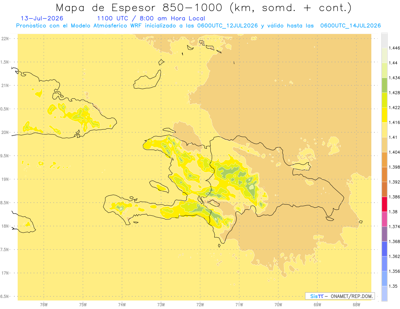Click the 22N latitude label
This screenshot has width=400, height=309.
pyautogui.click(x=6, y=39)
